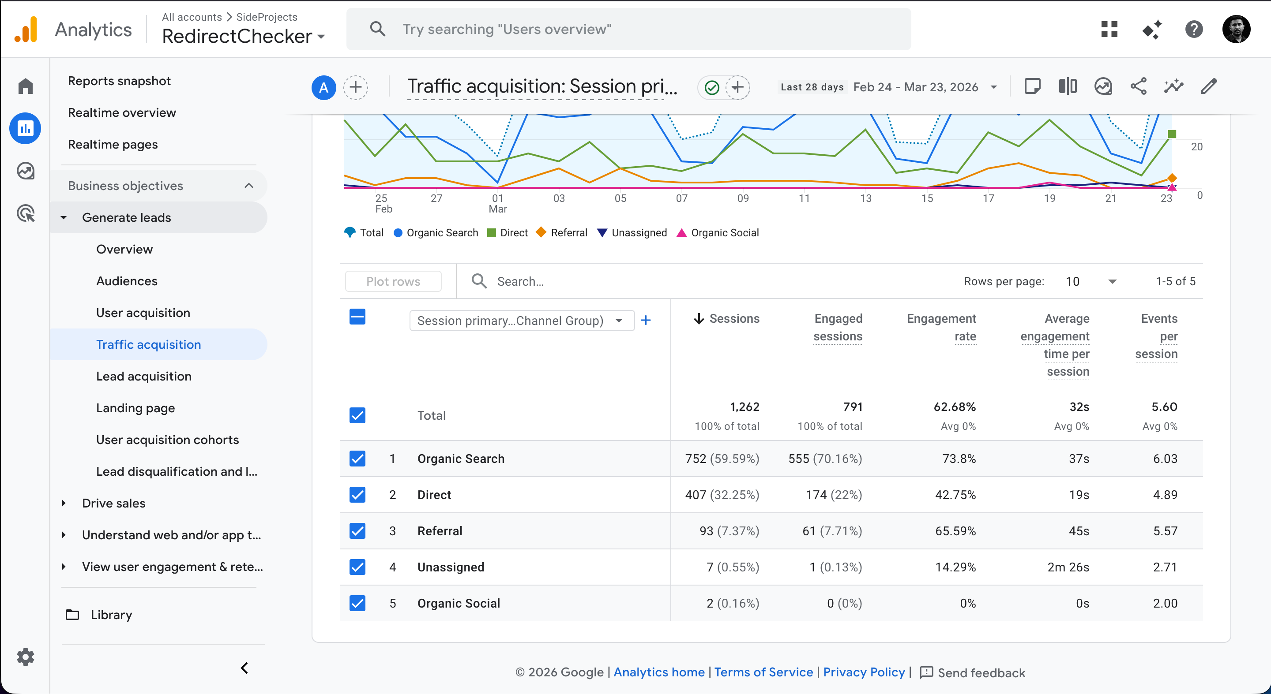The height and width of the screenshot is (694, 1271).
Task: Click the help question mark icon
Action: [x=1193, y=30]
